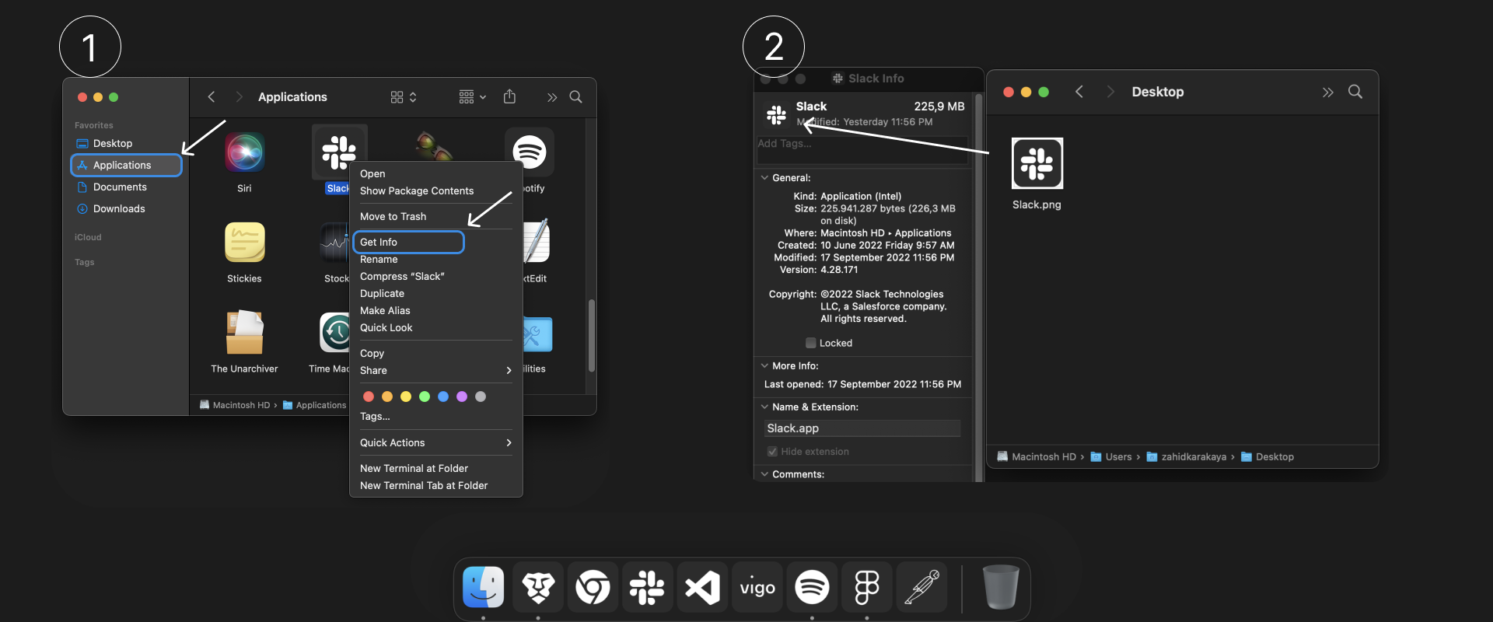Select the Slack.png file on Desktop
This screenshot has width=1493, height=622.
click(1037, 163)
